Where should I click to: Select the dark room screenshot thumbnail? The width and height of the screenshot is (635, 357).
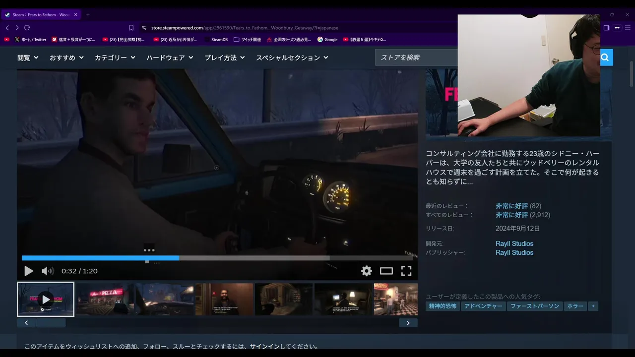coord(284,299)
